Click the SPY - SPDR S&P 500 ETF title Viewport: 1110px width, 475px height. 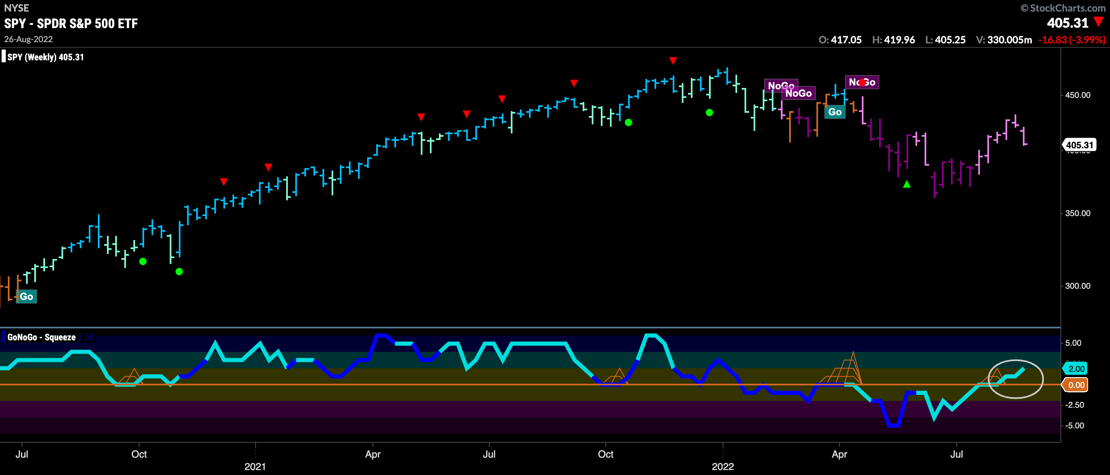(71, 23)
